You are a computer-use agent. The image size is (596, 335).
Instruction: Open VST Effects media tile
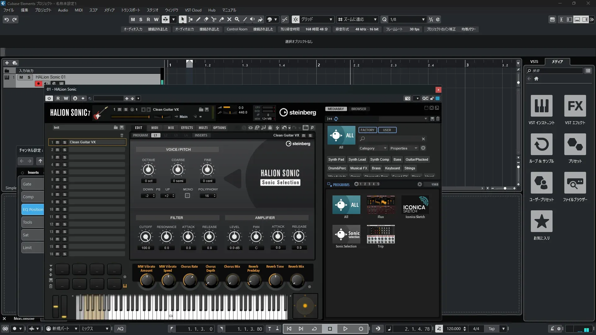(x=575, y=106)
